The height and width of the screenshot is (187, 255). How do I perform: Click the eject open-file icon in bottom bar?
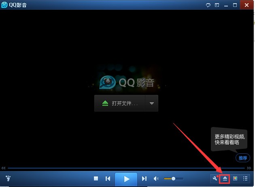225,178
